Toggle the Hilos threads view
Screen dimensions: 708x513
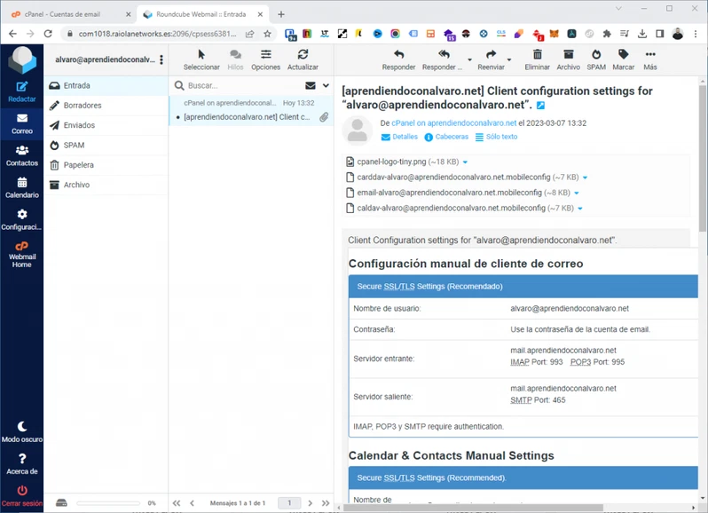[235, 55]
